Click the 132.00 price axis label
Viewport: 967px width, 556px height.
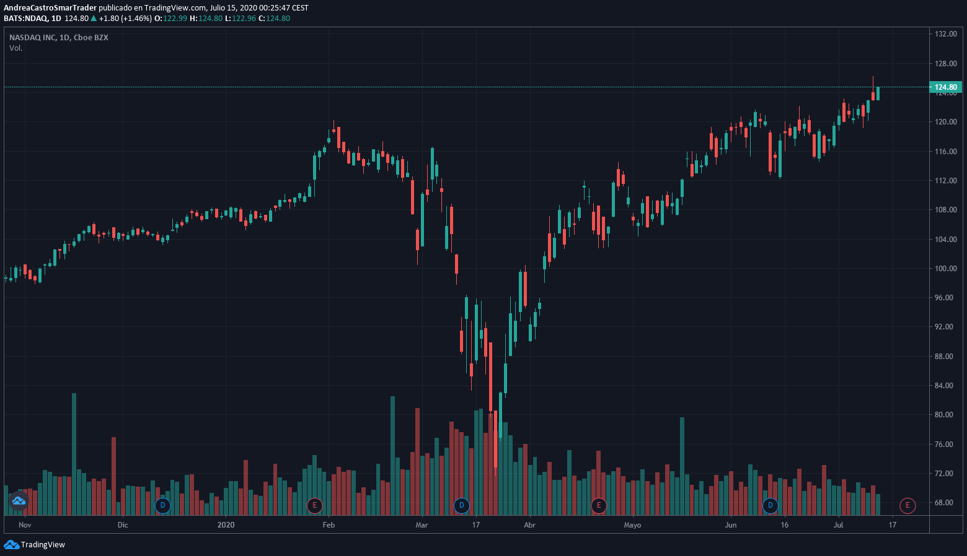tap(945, 34)
